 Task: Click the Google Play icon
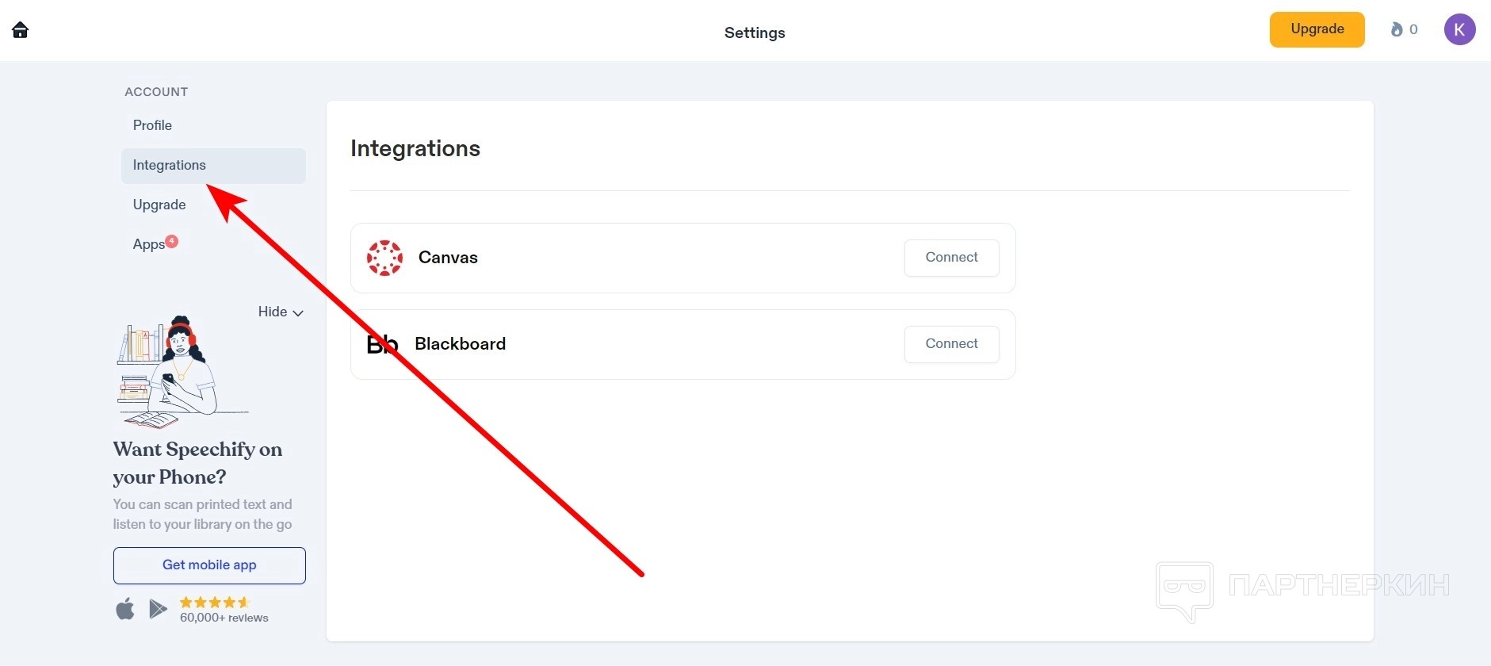tap(159, 609)
